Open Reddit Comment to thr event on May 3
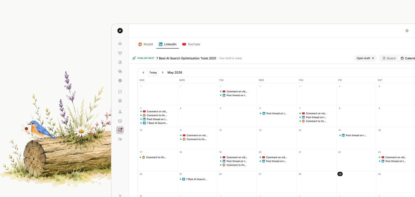This screenshot has width=415, height=197. point(154,115)
